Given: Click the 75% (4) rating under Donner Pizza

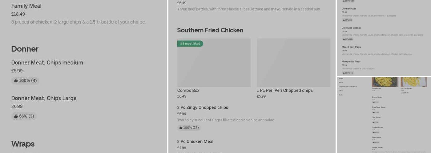Looking at the screenshot, I should 347,20.
